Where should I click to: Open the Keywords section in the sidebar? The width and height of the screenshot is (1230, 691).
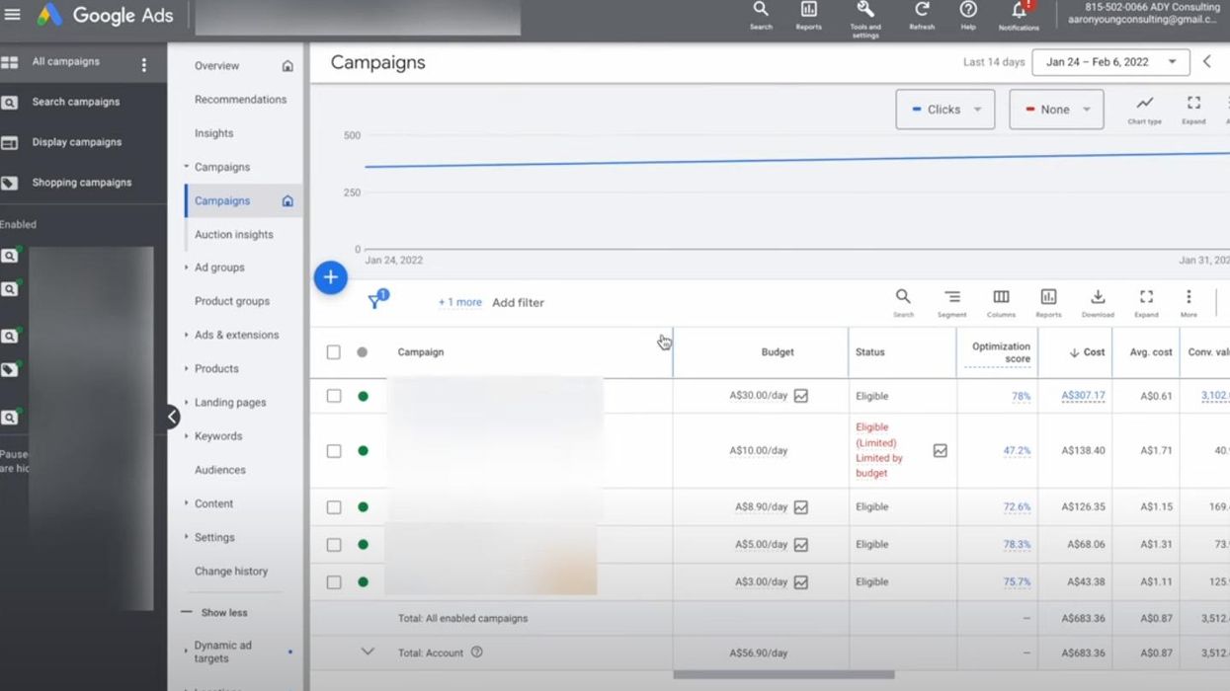coord(217,435)
